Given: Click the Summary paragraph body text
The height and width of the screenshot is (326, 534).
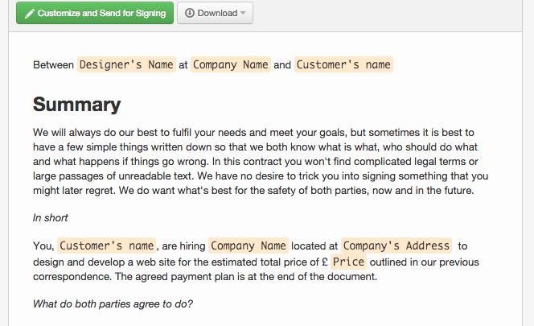Looking at the screenshot, I should 261,161.
